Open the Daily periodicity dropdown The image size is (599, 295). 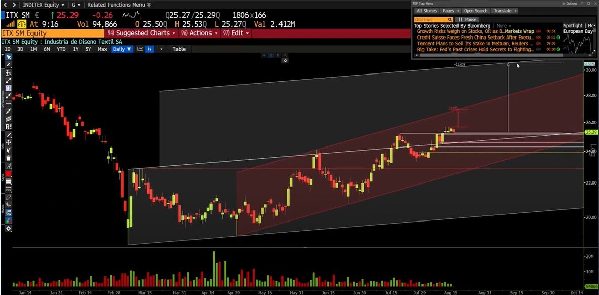point(122,49)
